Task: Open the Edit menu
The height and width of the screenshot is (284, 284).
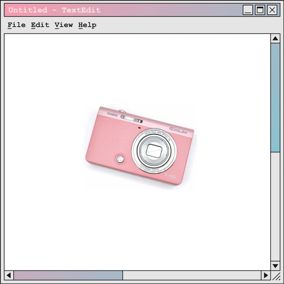Action: click(x=40, y=25)
